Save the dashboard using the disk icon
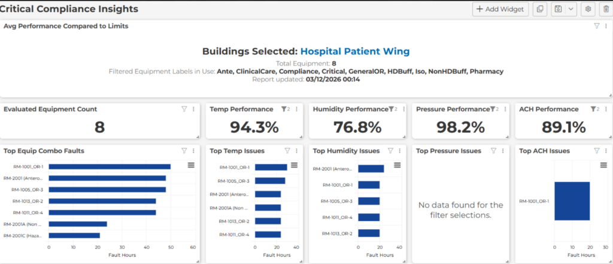The height and width of the screenshot is (264, 613). pos(558,9)
